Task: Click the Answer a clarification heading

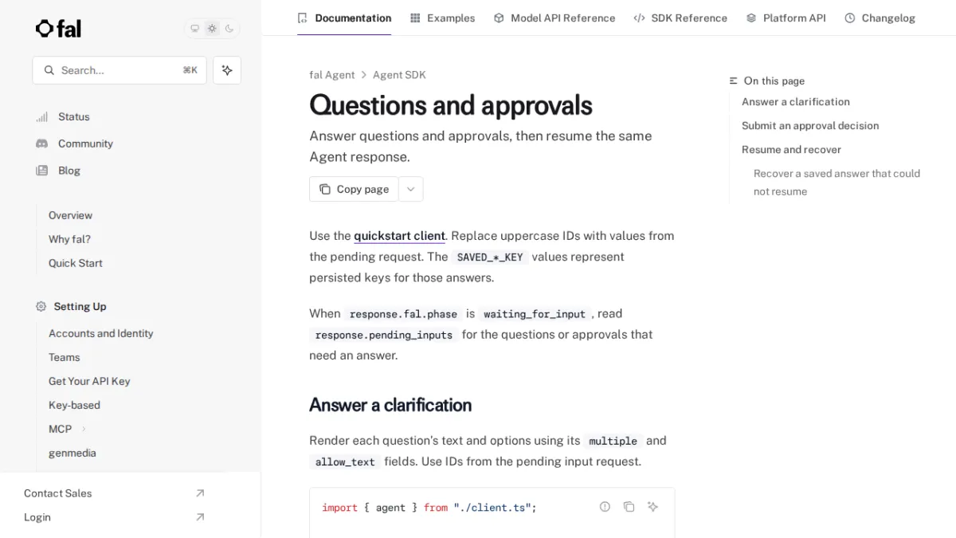Action: pyautogui.click(x=390, y=405)
